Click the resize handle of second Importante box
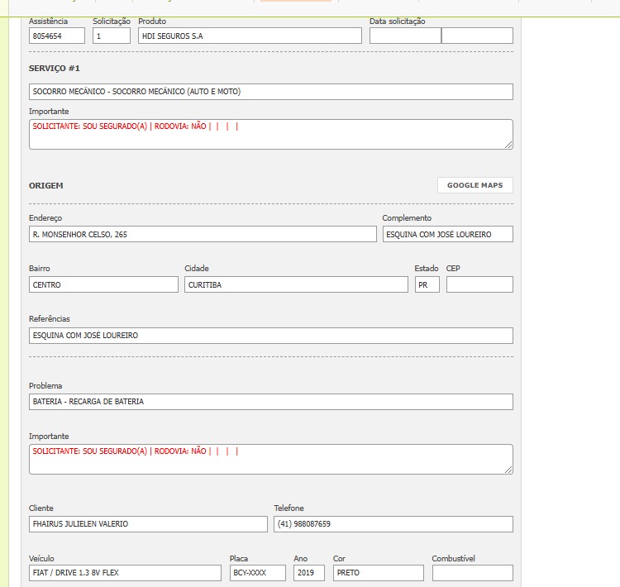This screenshot has width=620, height=587. tap(508, 470)
